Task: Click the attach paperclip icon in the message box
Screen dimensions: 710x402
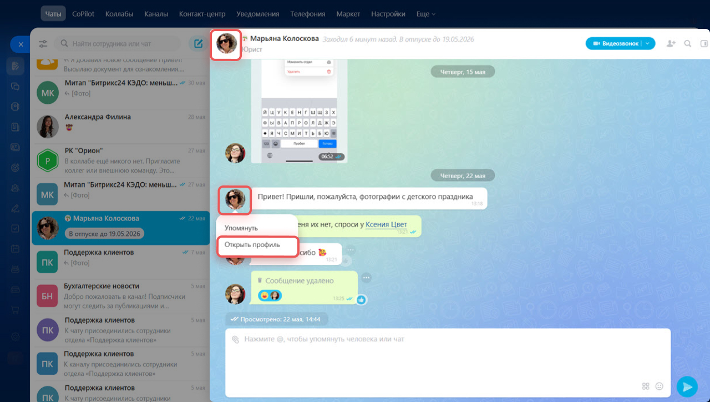Action: pyautogui.click(x=235, y=339)
